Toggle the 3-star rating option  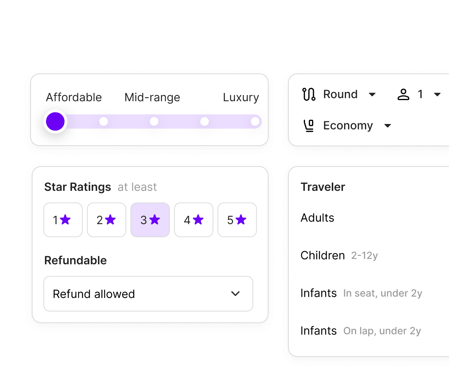150,220
